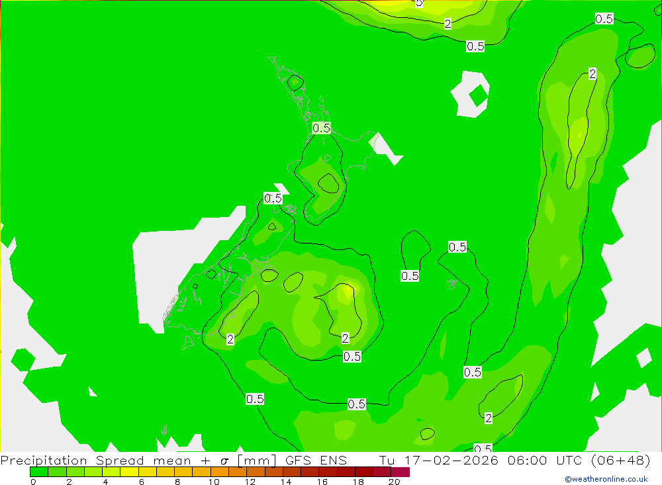662x485 pixels.
Task: Click the 'Tu' weekday abbreviation
Action: click(387, 460)
